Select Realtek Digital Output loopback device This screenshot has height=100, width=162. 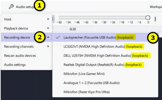tap(105, 65)
